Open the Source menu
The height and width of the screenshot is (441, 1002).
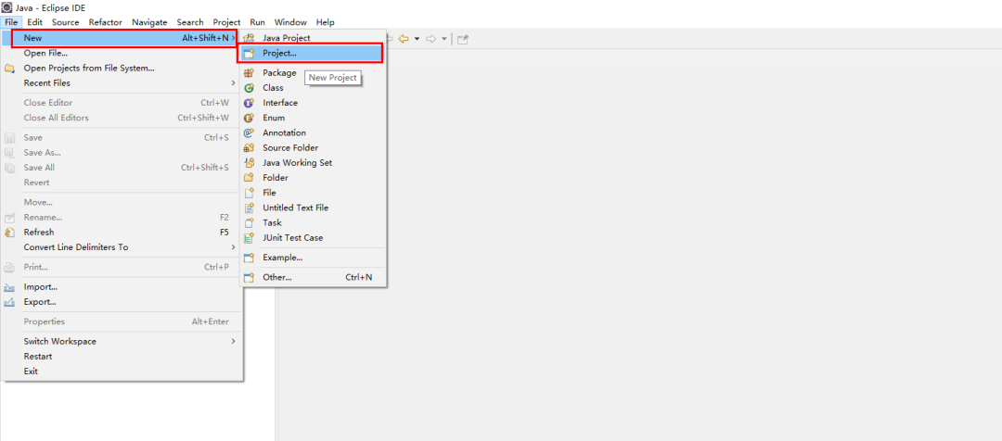coord(66,22)
